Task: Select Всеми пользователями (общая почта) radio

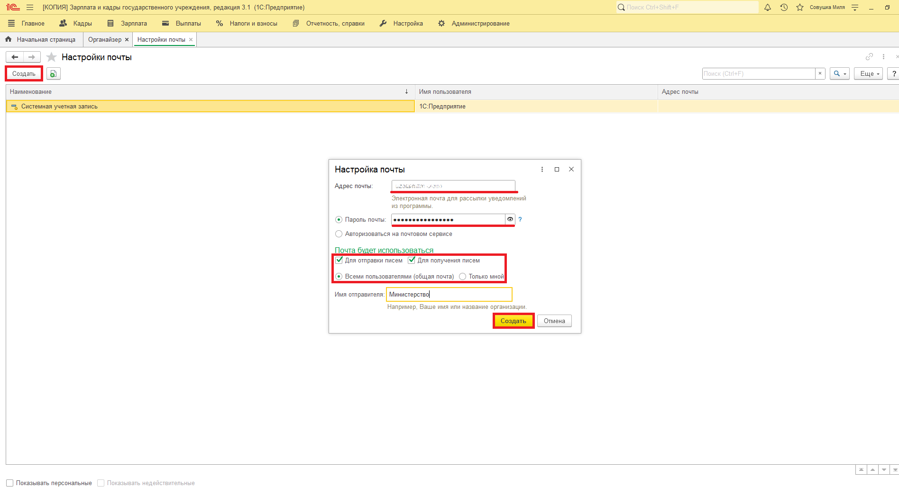Action: (x=339, y=277)
